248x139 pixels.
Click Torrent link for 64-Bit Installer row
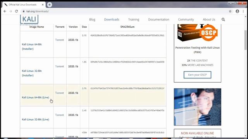coord(59,40)
